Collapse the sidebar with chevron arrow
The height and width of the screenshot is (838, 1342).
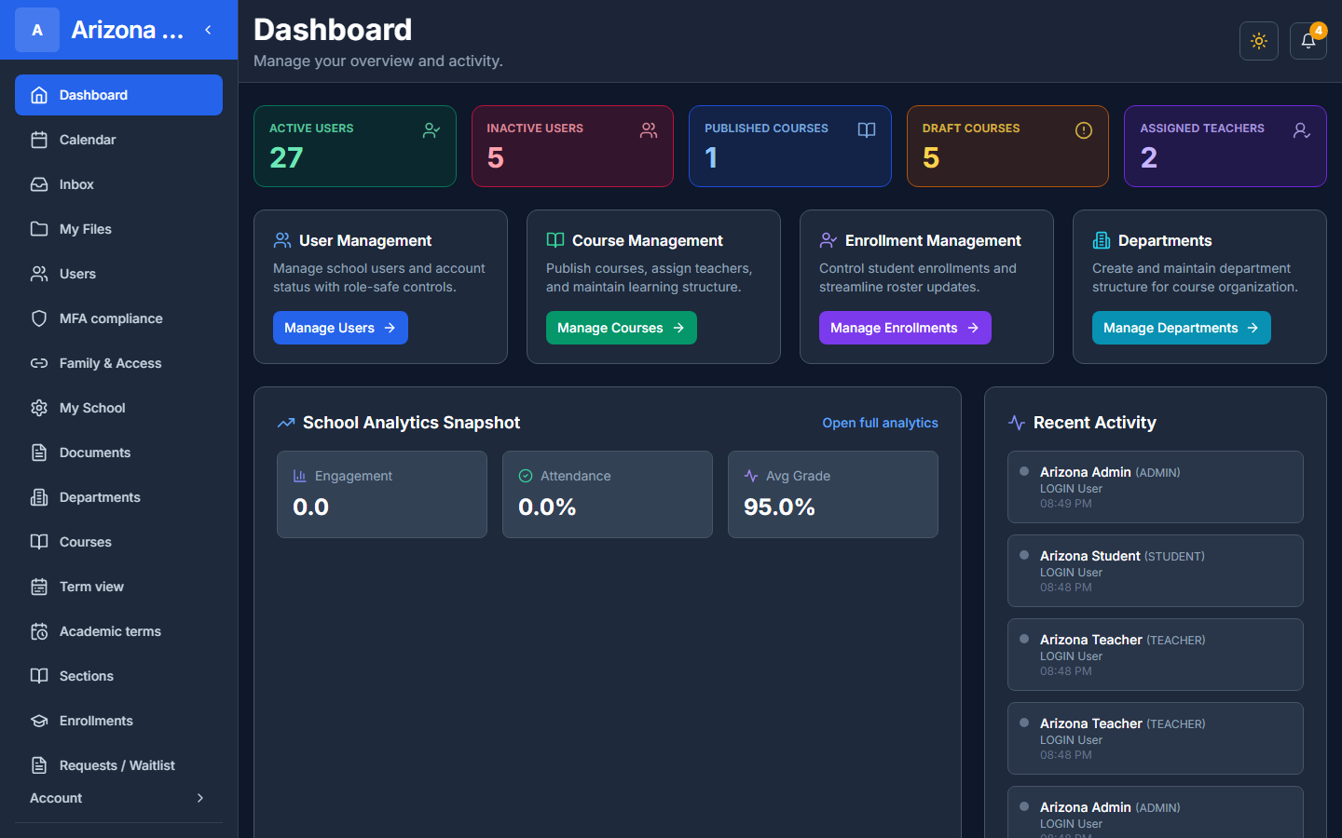click(x=208, y=30)
